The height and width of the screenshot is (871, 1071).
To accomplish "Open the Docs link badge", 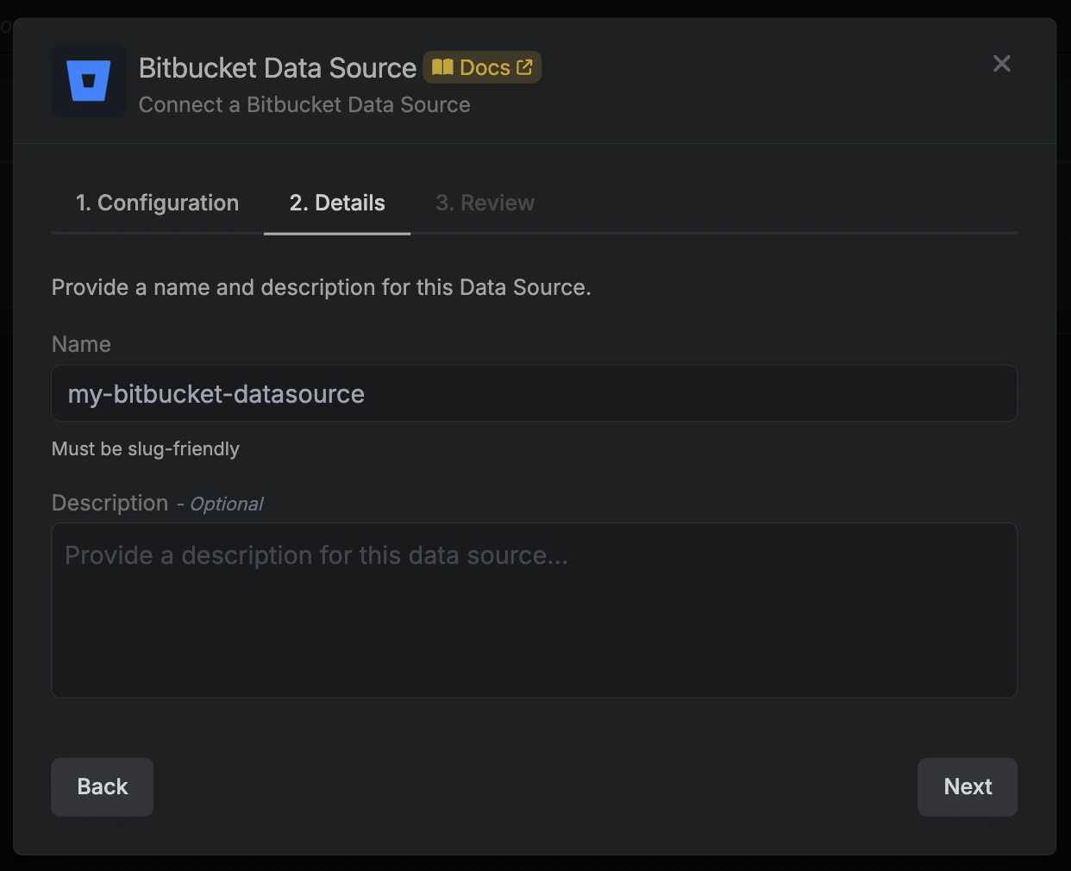I will [482, 67].
